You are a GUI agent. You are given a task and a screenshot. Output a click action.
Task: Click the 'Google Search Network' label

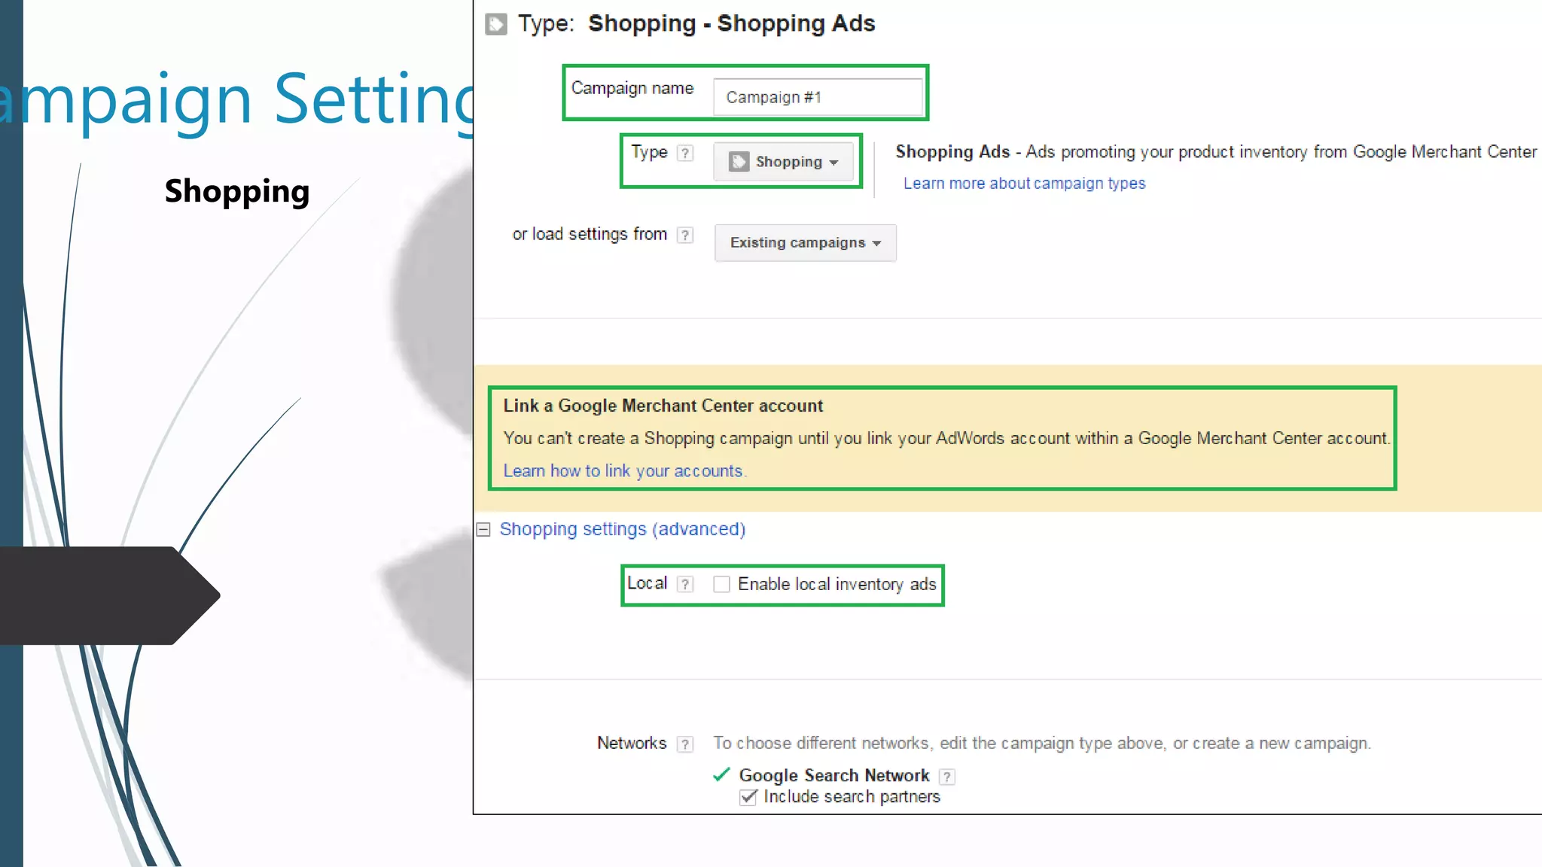click(834, 775)
